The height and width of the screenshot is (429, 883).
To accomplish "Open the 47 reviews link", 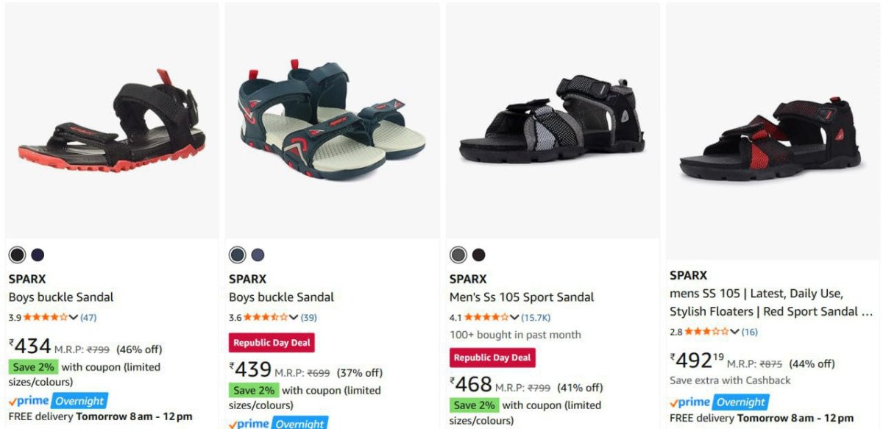I will pos(88,317).
